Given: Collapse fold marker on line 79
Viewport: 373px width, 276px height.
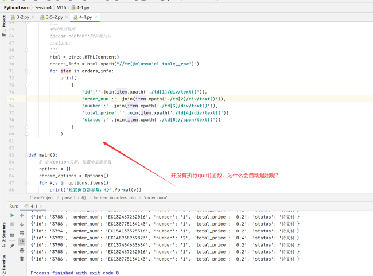Looking at the screenshot, I should click(26, 127).
